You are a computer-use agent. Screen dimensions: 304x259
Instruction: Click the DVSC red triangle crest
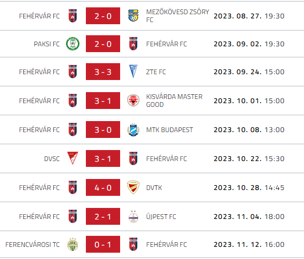pyautogui.click(x=73, y=158)
